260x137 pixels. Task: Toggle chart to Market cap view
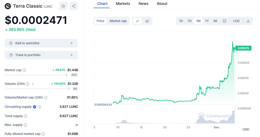click(118, 21)
